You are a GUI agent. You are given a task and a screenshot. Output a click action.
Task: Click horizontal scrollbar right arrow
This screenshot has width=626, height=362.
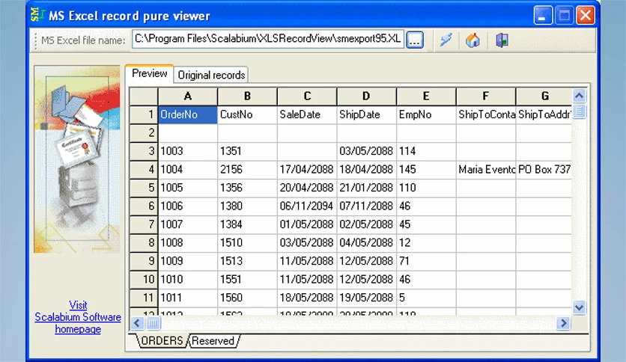[563, 323]
